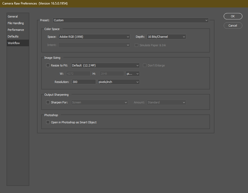Dismiss dialog with the Cancel button

(x=233, y=25)
